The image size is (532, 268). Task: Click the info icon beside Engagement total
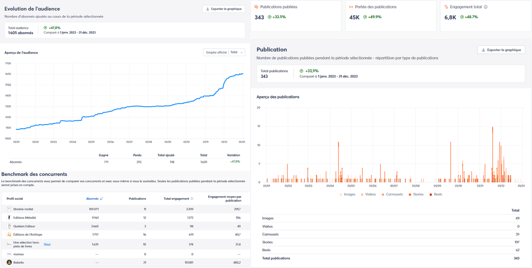click(486, 7)
